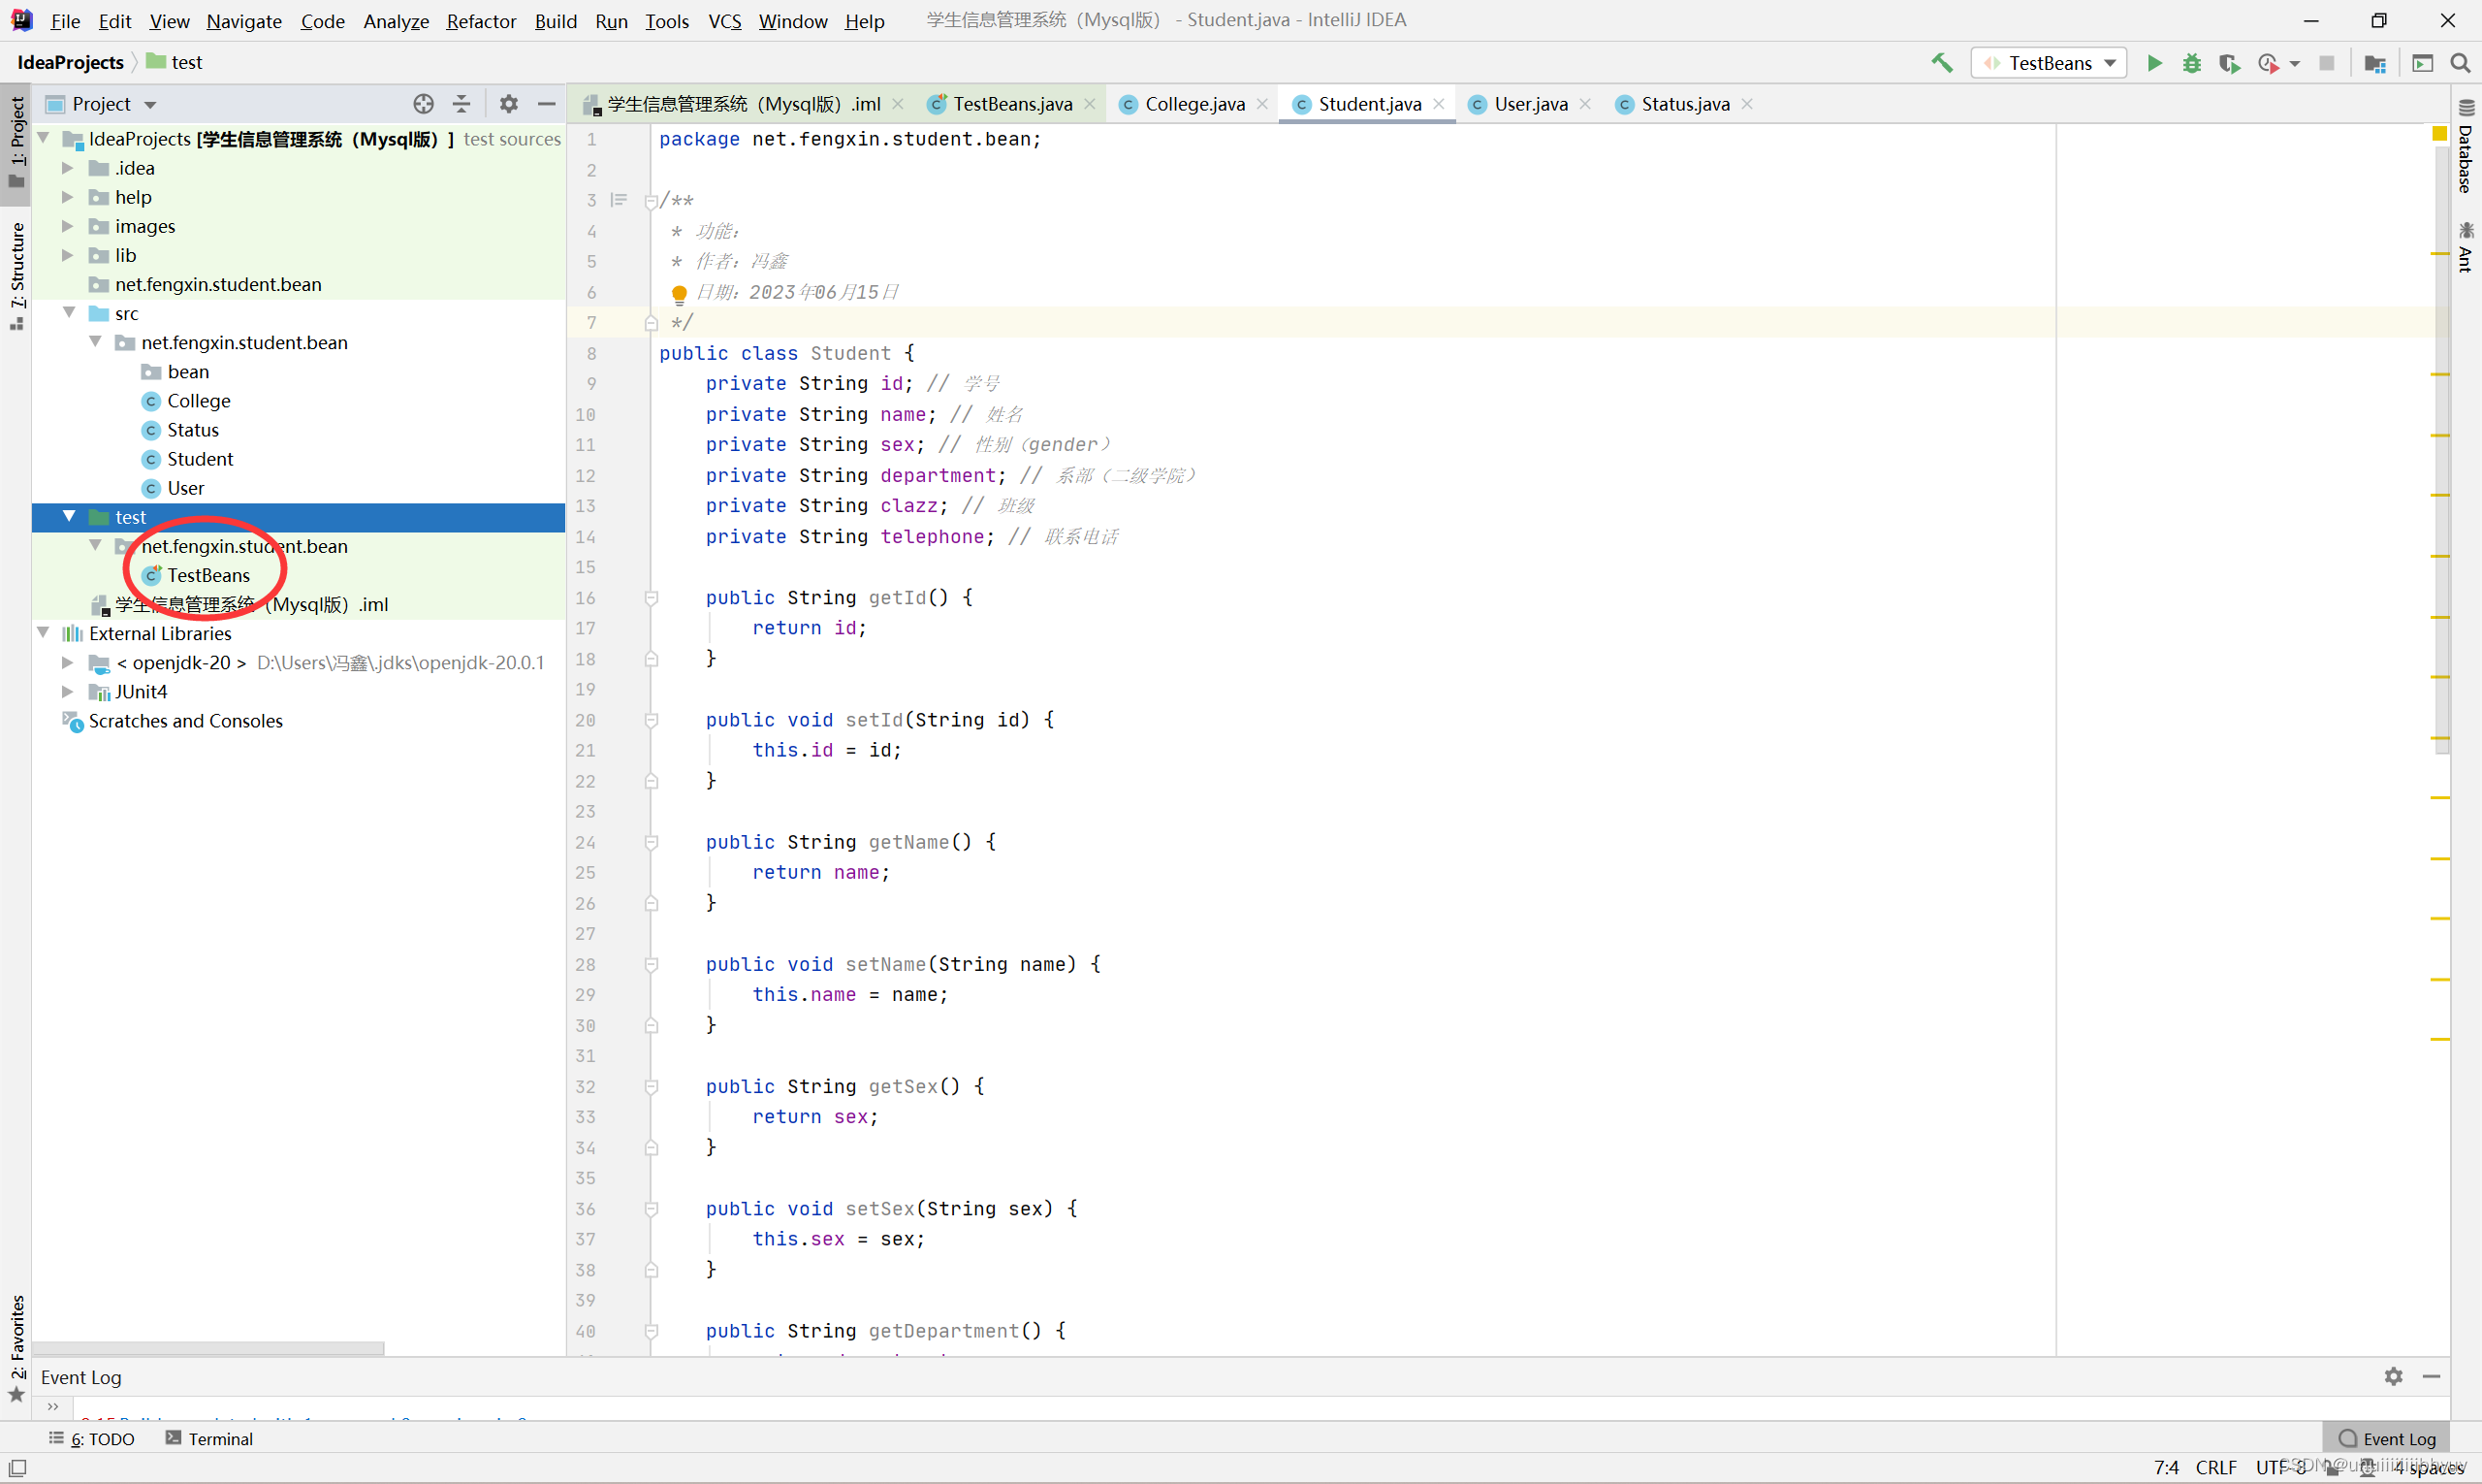Click the yellow inspection indicator square
Image resolution: width=2482 pixels, height=1484 pixels.
(x=2439, y=133)
